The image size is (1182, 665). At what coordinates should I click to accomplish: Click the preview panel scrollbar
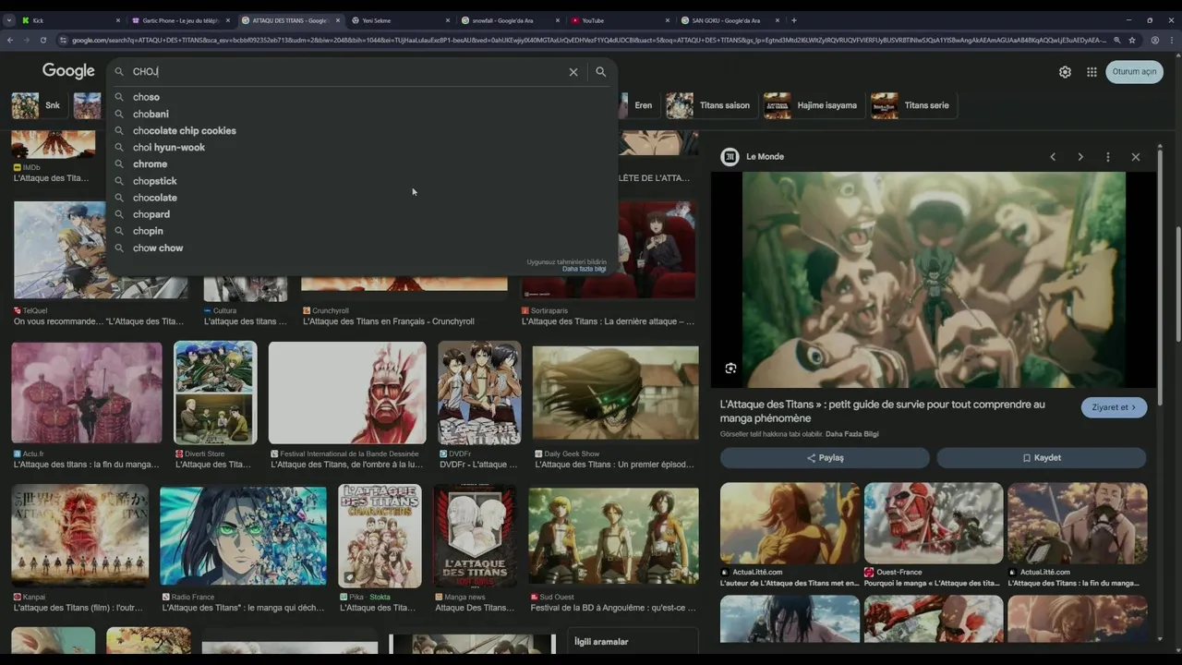1160,277
